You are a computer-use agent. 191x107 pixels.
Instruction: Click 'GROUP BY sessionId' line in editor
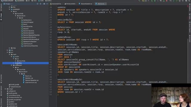[x=69, y=67]
